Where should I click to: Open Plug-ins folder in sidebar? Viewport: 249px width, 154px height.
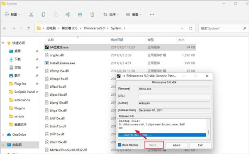pyautogui.click(x=20, y=84)
